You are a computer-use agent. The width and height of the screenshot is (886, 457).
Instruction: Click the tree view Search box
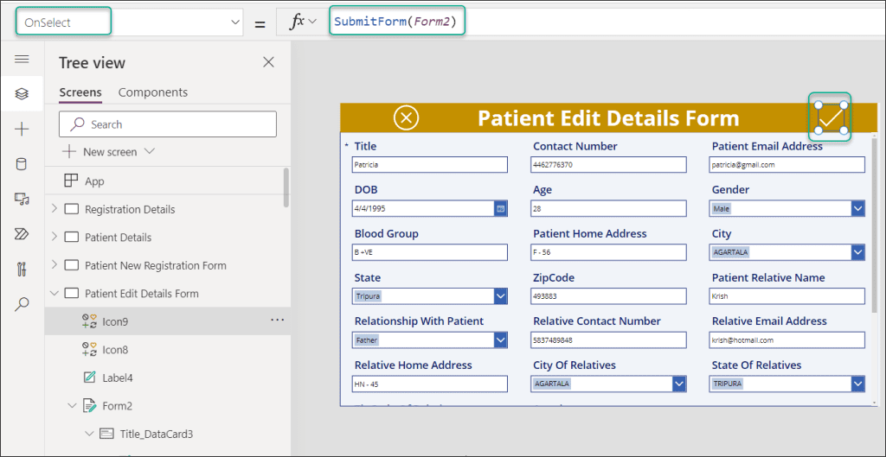click(168, 124)
